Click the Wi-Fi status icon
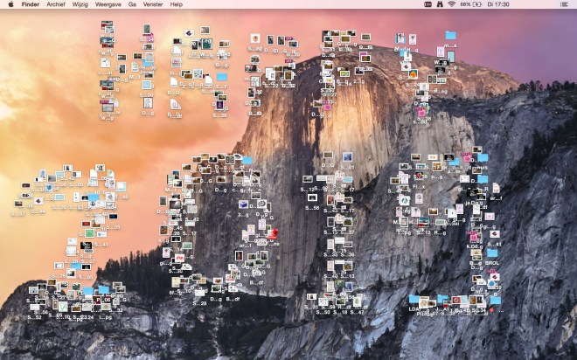 pos(452,4)
